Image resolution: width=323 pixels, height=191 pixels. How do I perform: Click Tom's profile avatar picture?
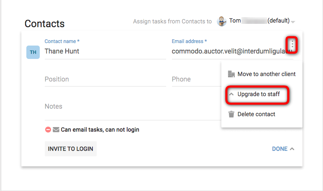(222, 21)
